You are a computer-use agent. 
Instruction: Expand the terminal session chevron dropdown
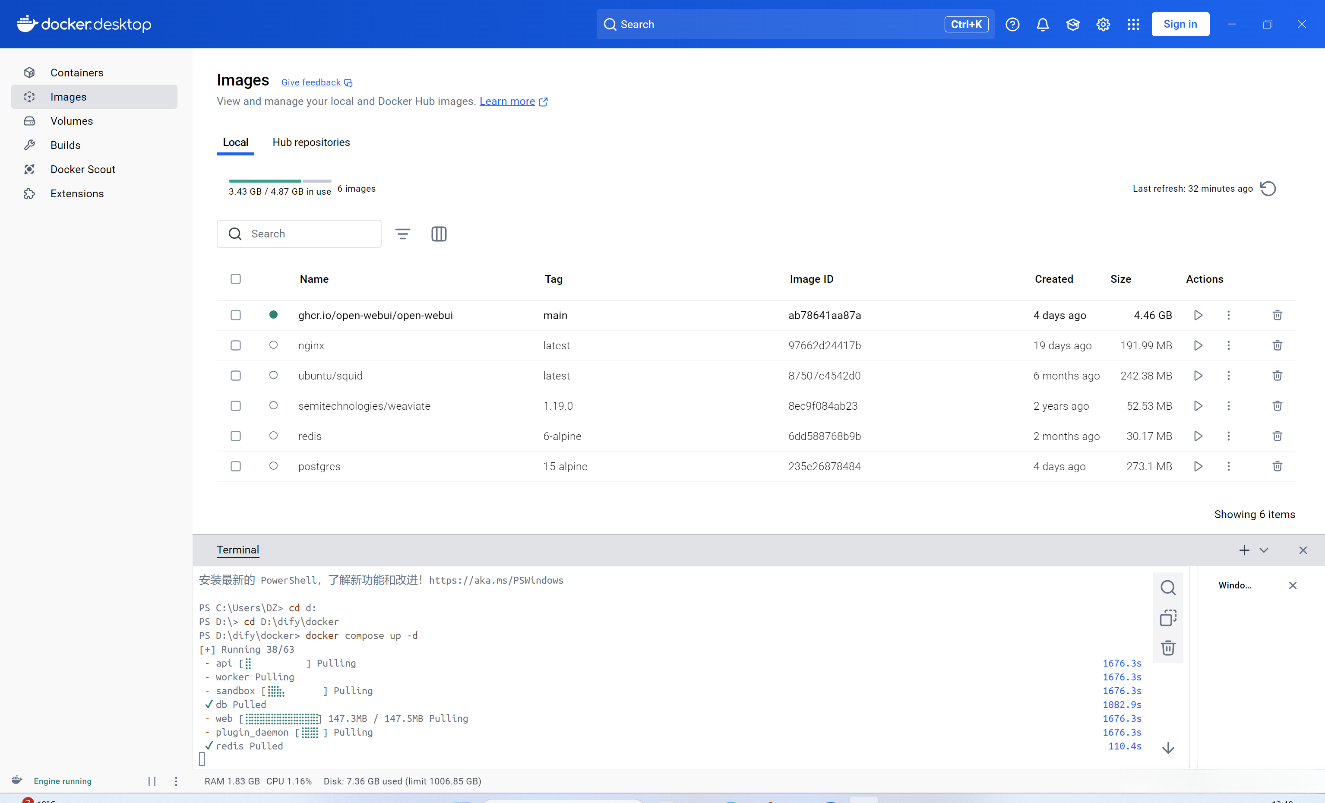(x=1264, y=550)
